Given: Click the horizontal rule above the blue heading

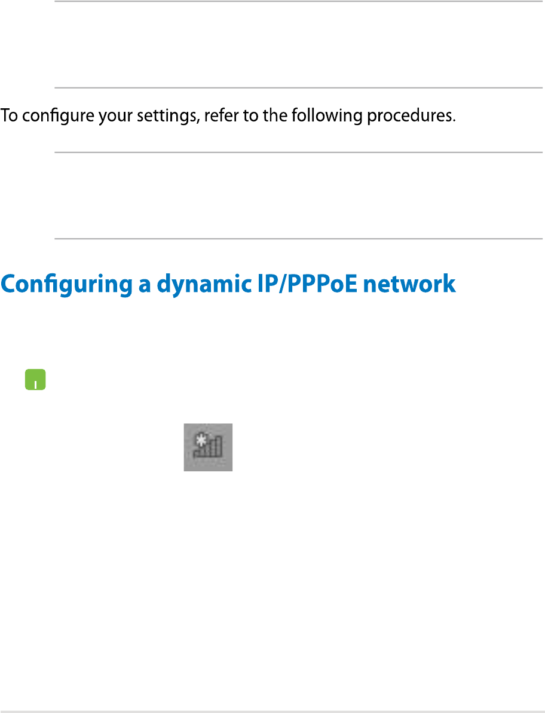Looking at the screenshot, I should tap(298, 239).
